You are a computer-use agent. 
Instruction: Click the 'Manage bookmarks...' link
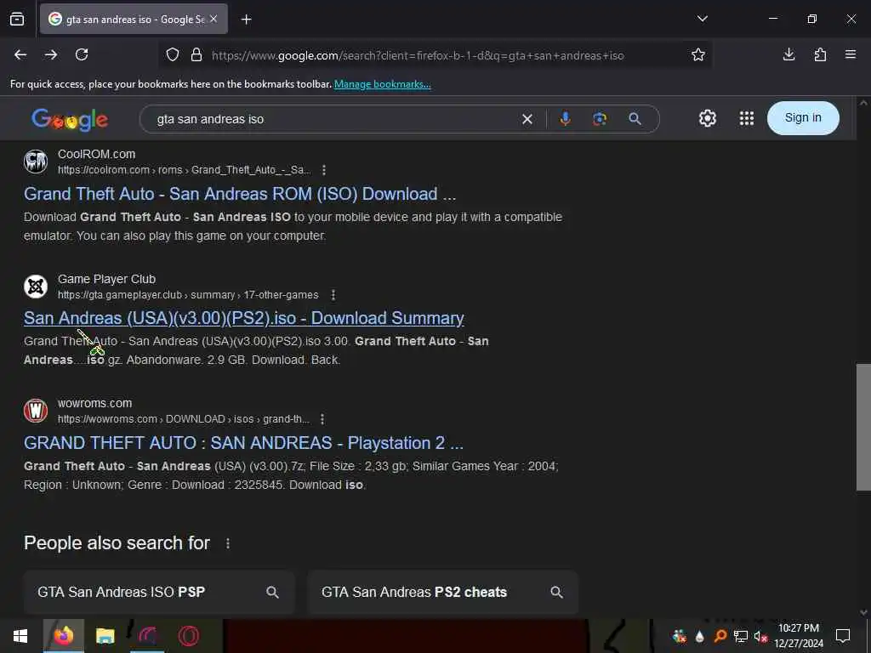point(382,84)
